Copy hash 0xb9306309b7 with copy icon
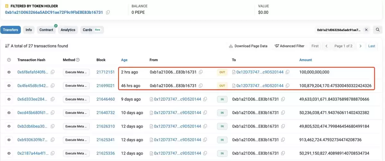 [x=53, y=140]
